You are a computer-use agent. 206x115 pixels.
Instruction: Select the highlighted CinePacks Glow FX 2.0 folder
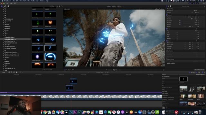(15, 39)
